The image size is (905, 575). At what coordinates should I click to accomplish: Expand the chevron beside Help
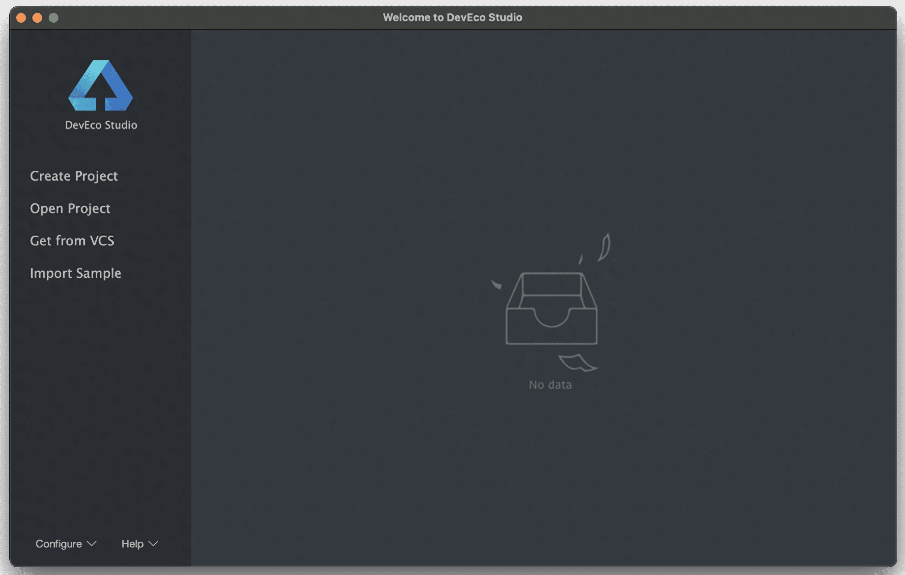(153, 543)
